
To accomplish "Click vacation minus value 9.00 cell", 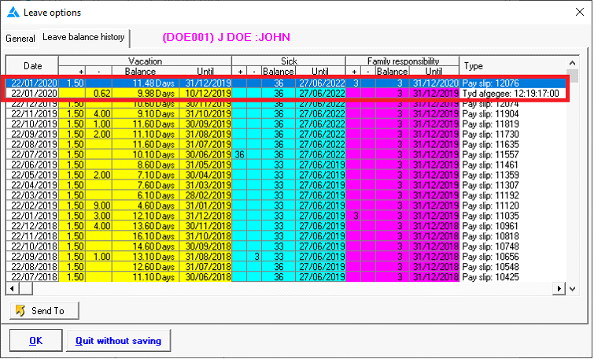I will pos(98,205).
